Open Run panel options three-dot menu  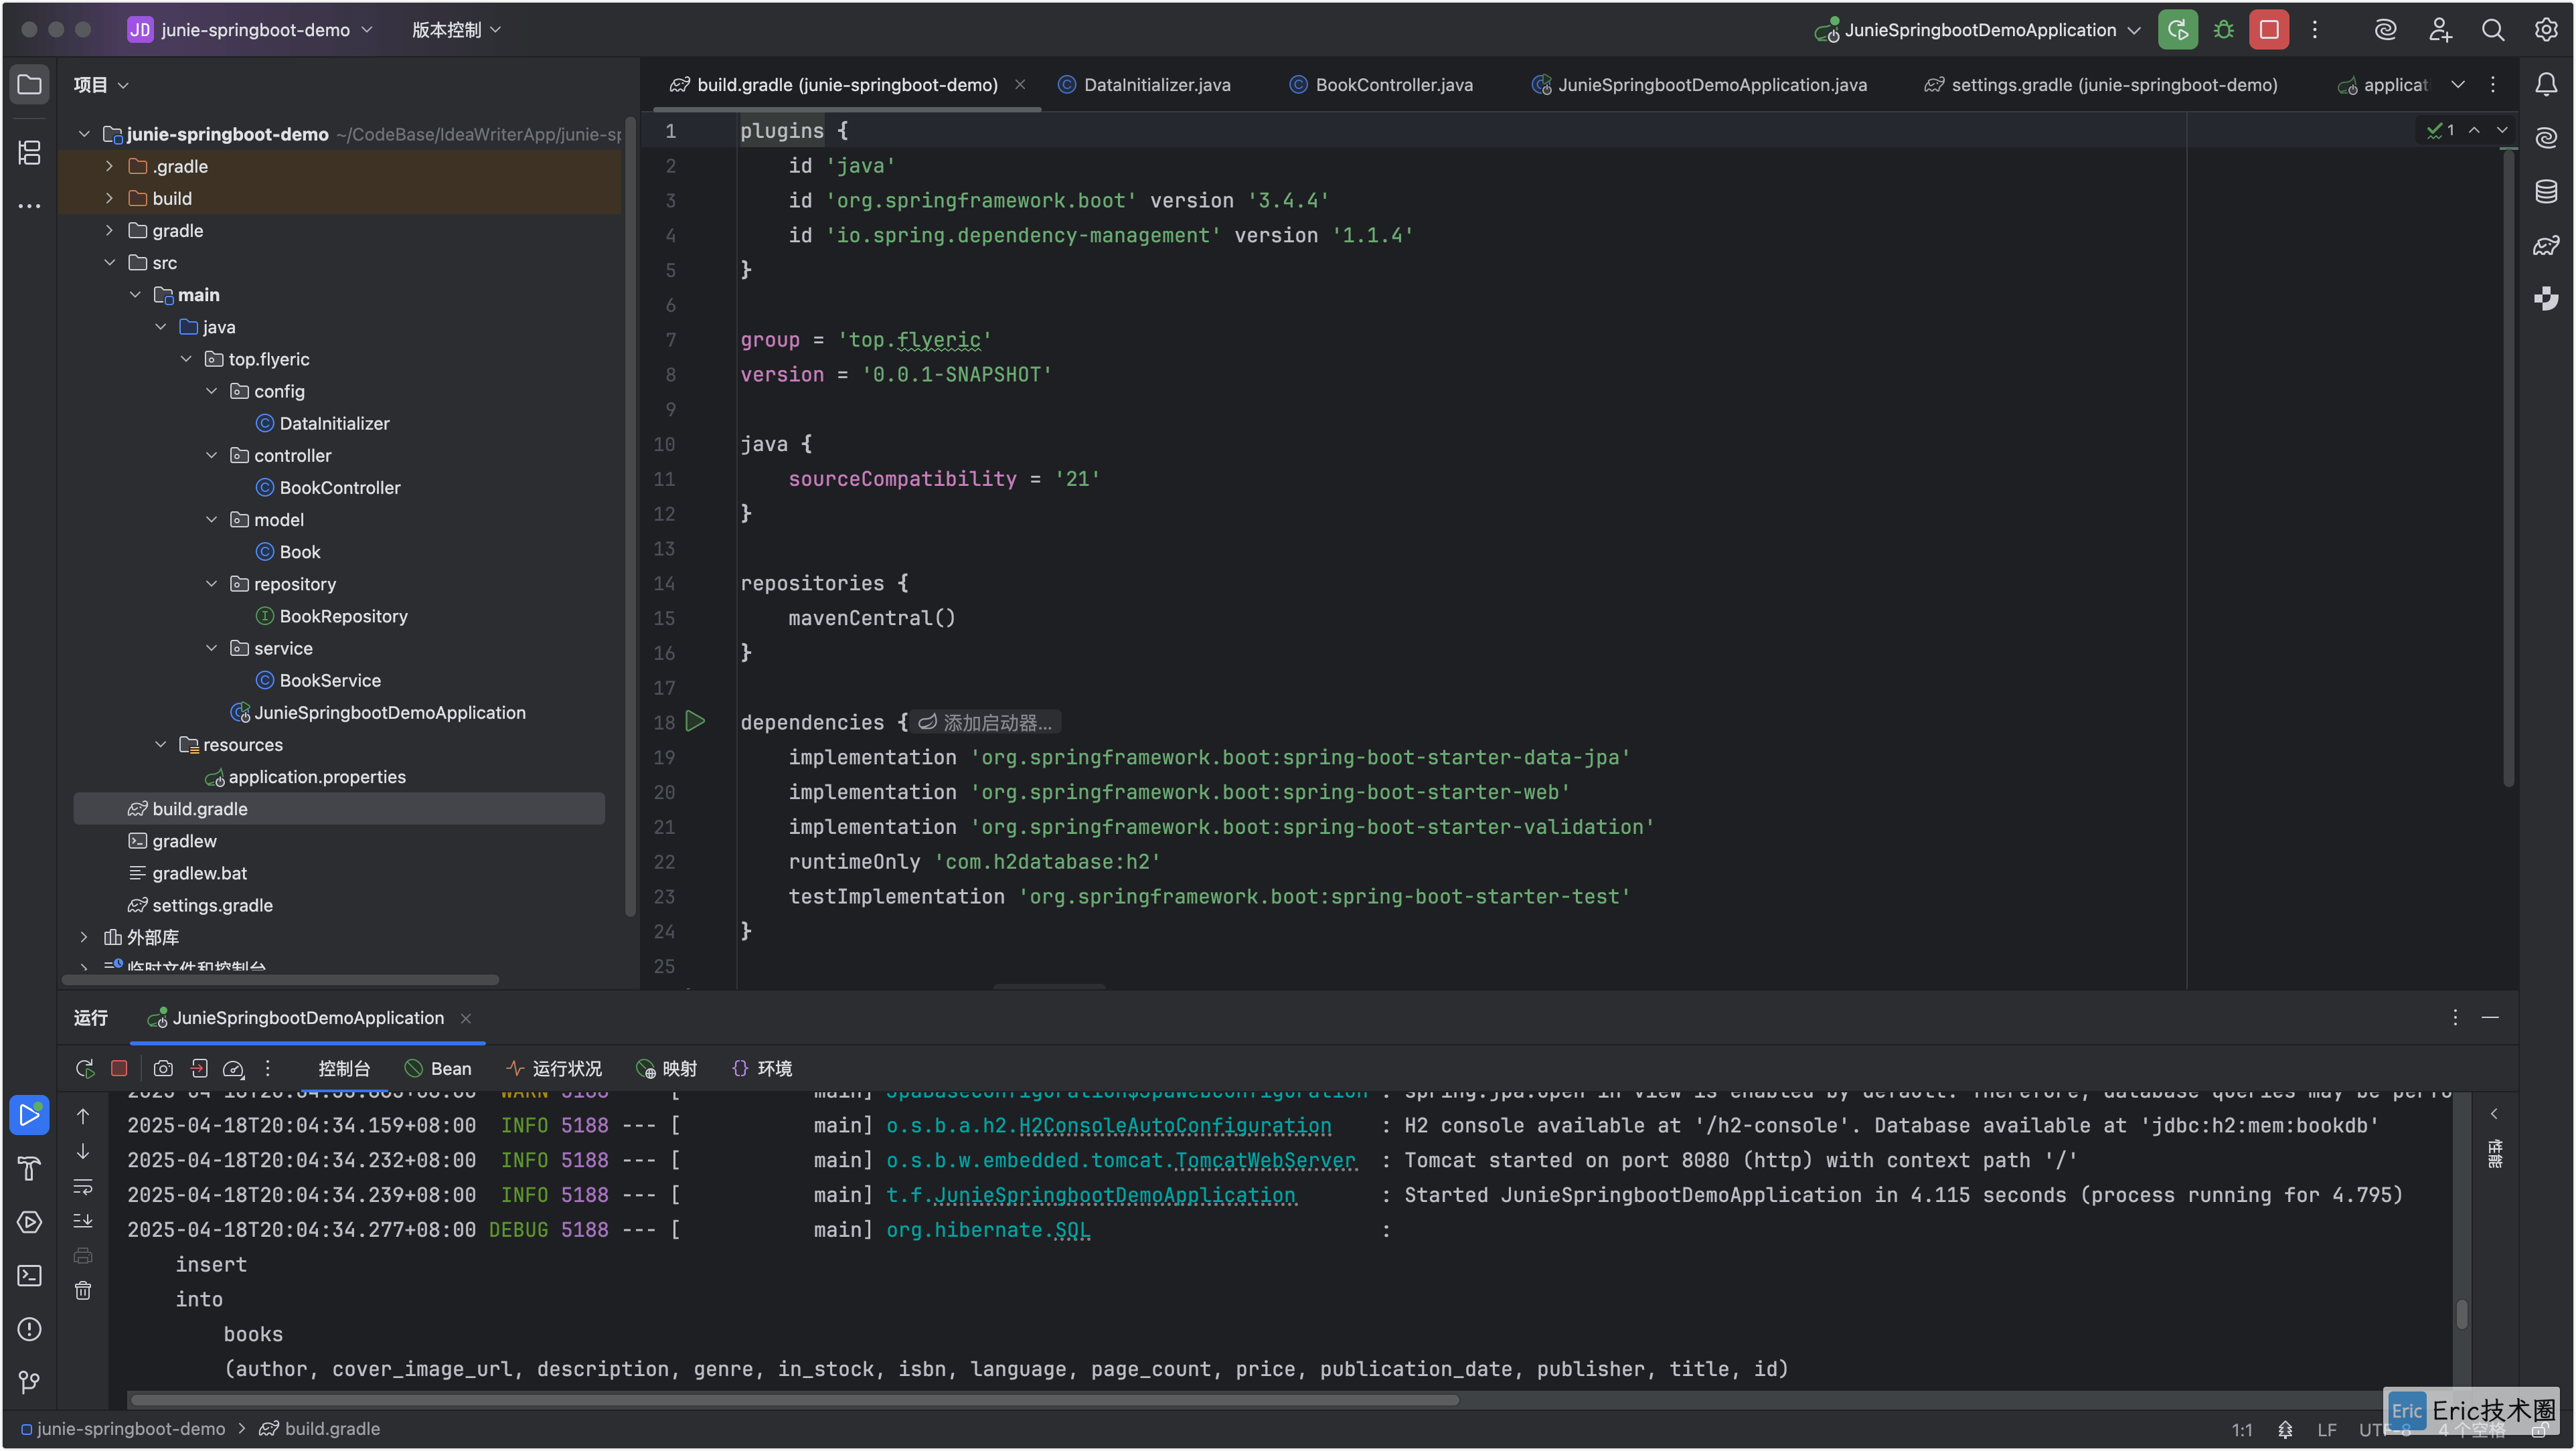click(2455, 1018)
